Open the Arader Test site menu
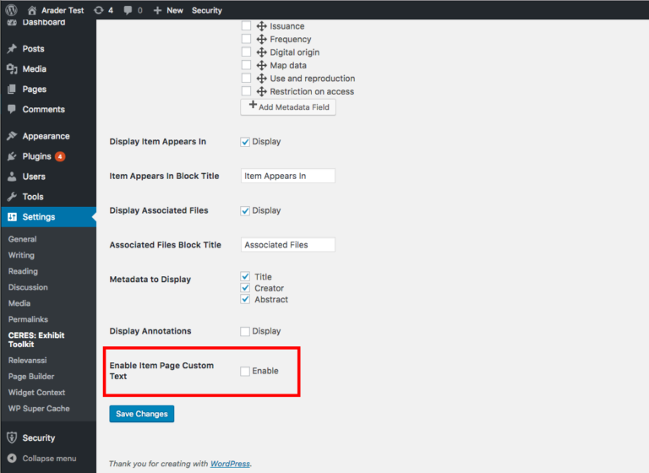The height and width of the screenshot is (473, 649). (x=57, y=10)
